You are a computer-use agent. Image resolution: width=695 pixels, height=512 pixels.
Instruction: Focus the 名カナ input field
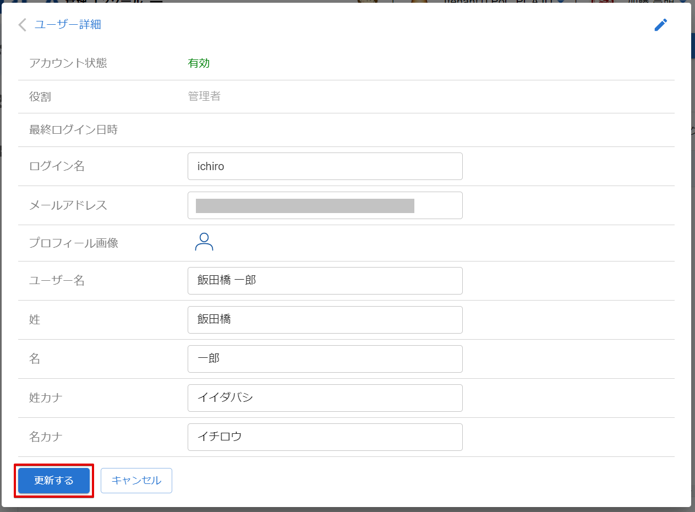tap(325, 437)
